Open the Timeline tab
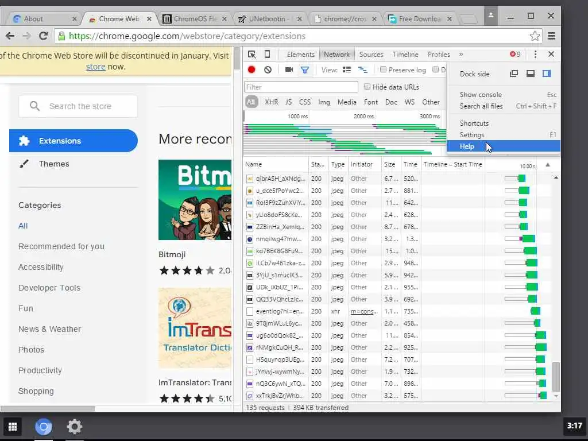This screenshot has width=588, height=441. tap(405, 55)
